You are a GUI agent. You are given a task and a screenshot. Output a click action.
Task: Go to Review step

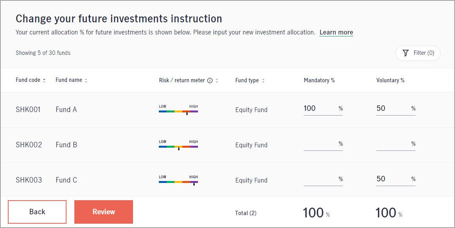point(104,212)
